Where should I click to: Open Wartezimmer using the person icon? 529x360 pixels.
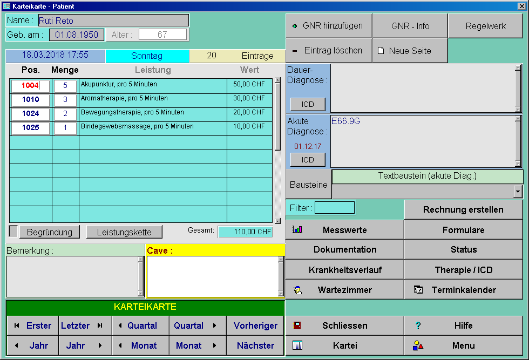tap(297, 290)
